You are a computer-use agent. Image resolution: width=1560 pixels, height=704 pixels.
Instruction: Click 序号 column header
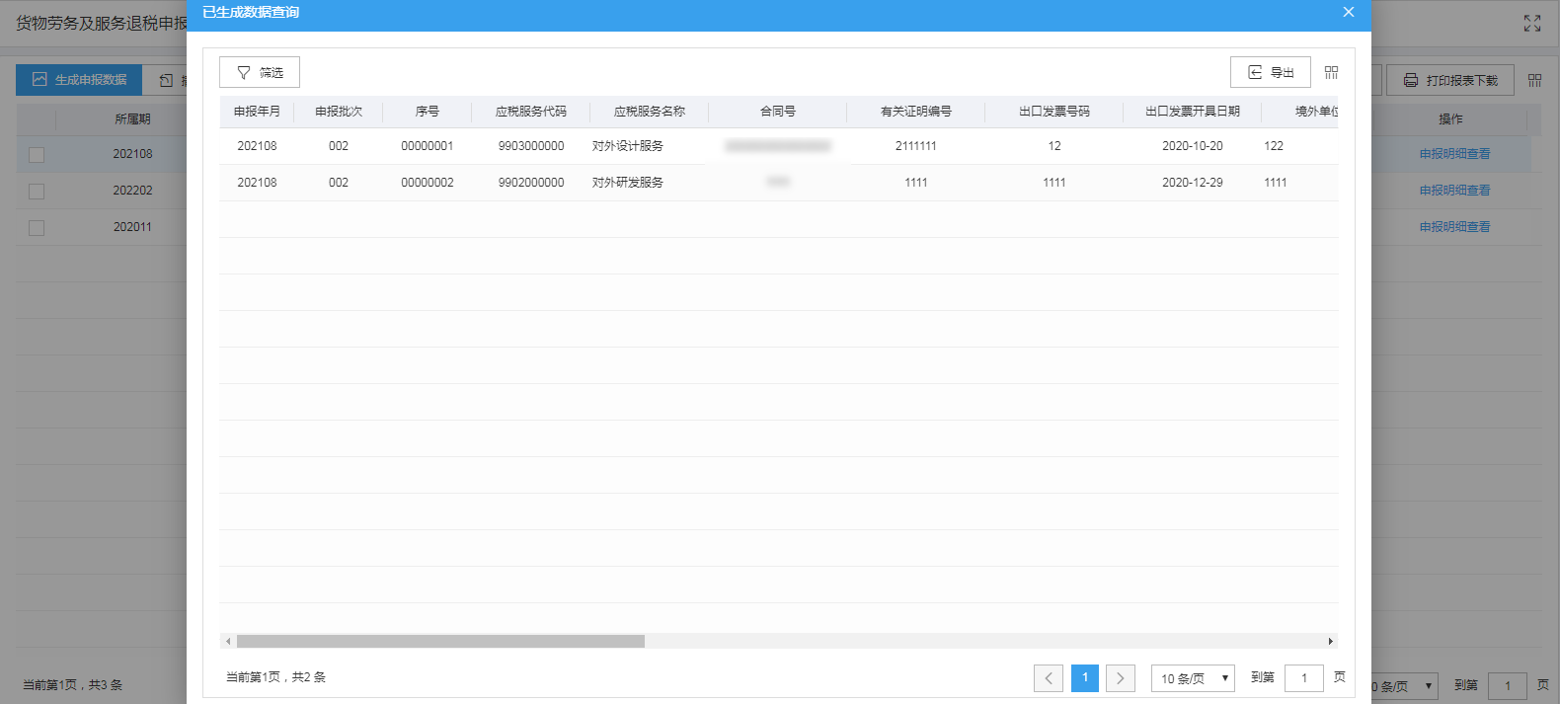coord(428,112)
